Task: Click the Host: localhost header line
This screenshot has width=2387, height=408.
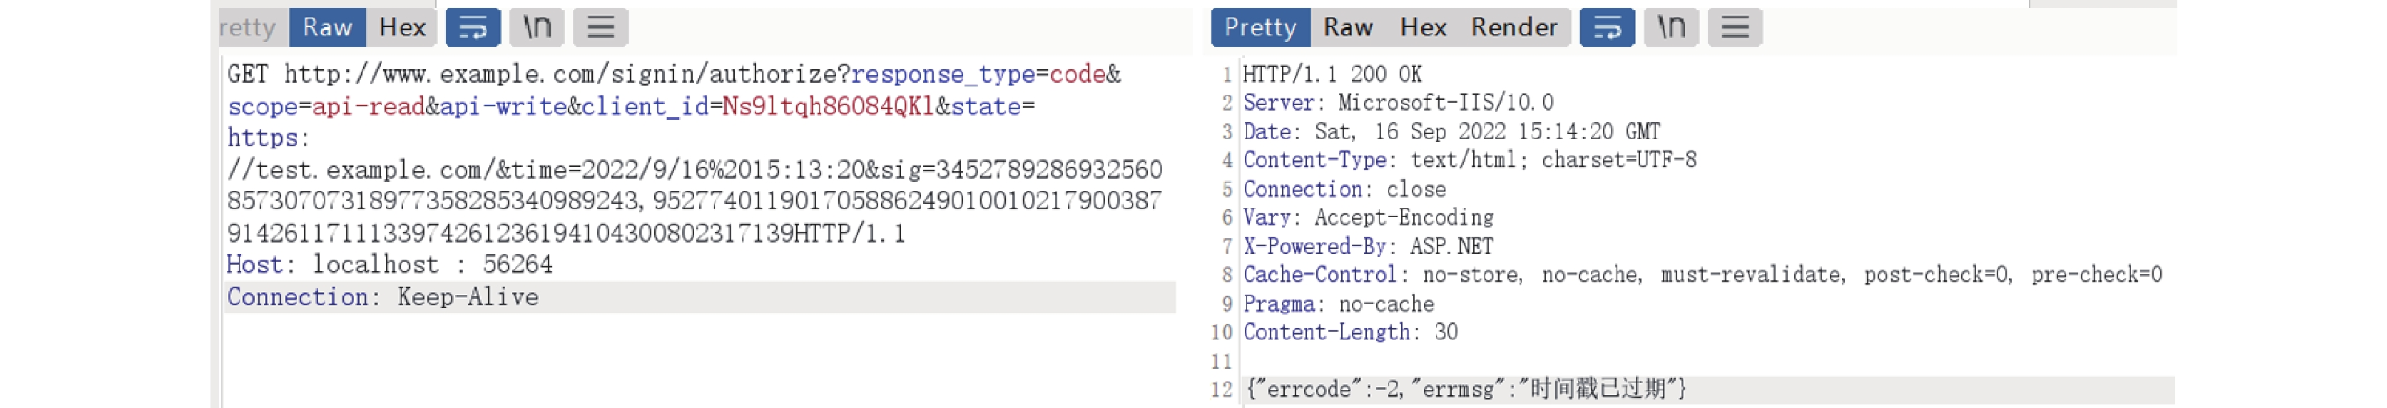Action: click(390, 264)
